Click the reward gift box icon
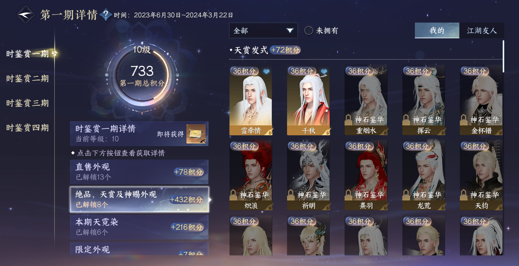The image size is (519, 266). (196, 134)
